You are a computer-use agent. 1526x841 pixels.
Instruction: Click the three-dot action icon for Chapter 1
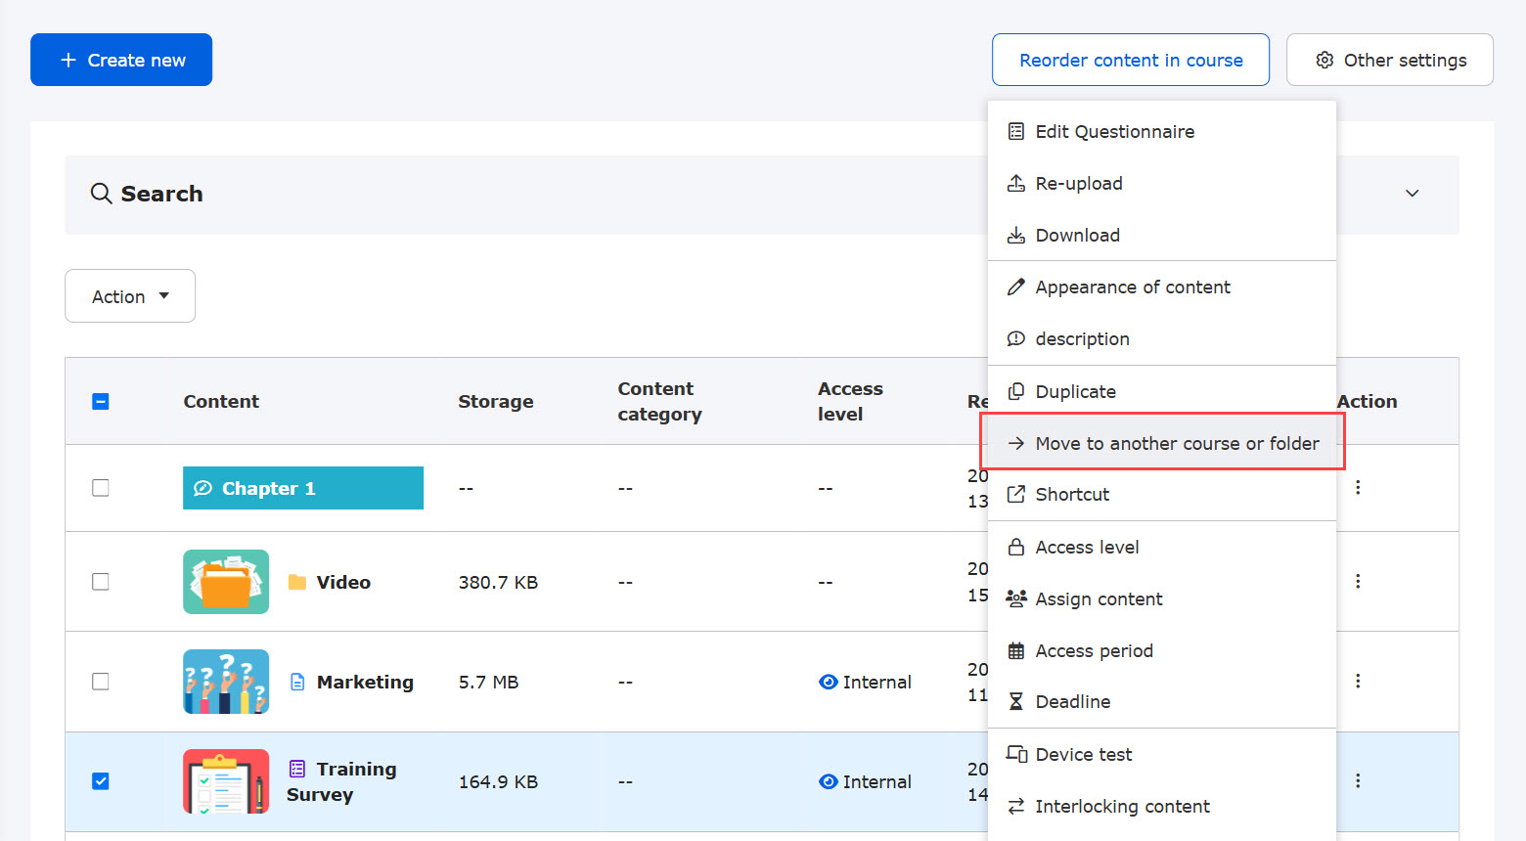coord(1358,487)
